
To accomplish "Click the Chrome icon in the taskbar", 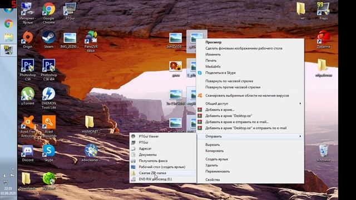I will [8, 23].
